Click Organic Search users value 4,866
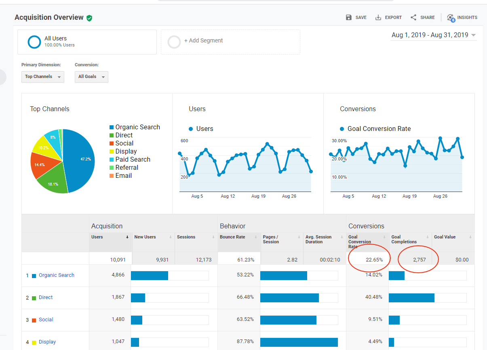The height and width of the screenshot is (350, 487). [118, 275]
